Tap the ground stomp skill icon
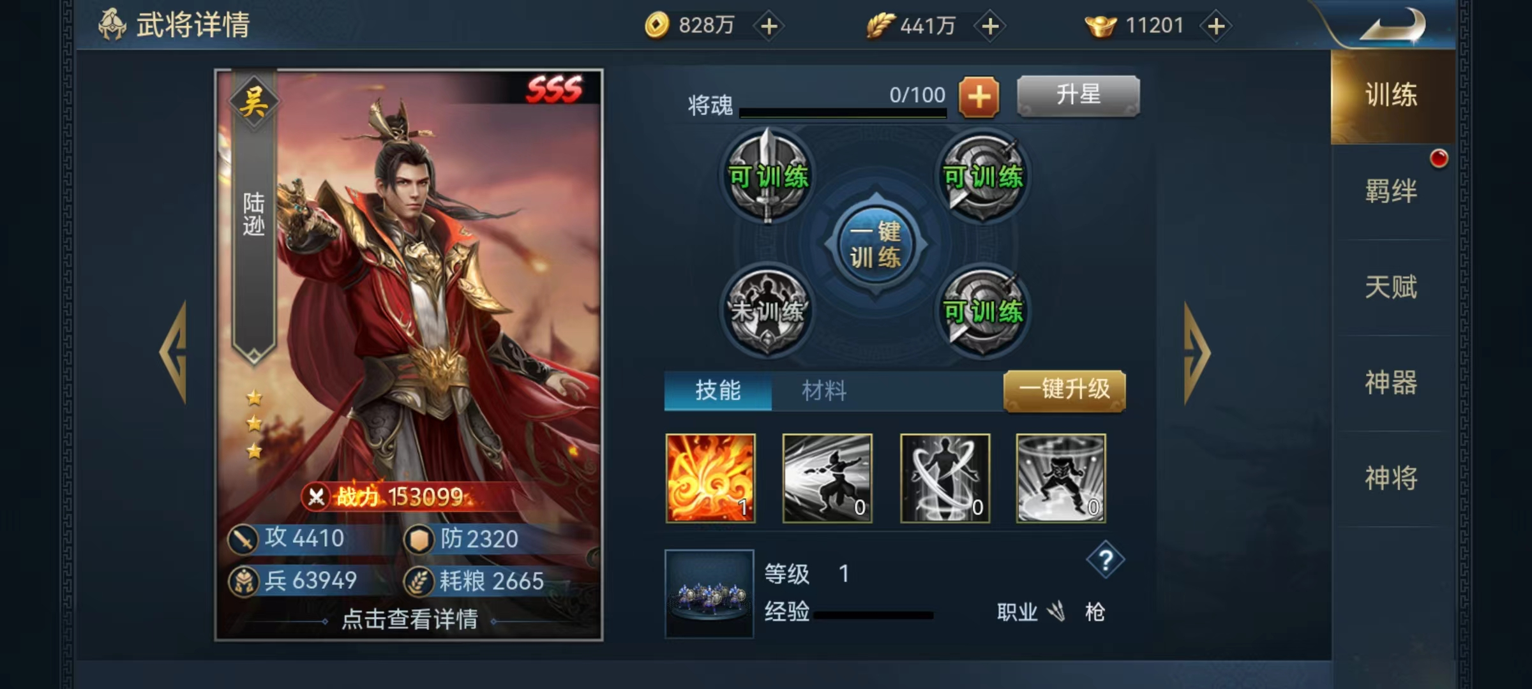This screenshot has height=689, width=1532. click(1061, 478)
